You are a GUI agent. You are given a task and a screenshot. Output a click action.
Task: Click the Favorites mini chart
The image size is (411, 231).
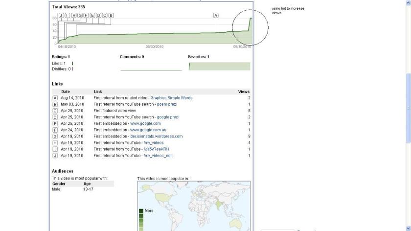point(219,66)
